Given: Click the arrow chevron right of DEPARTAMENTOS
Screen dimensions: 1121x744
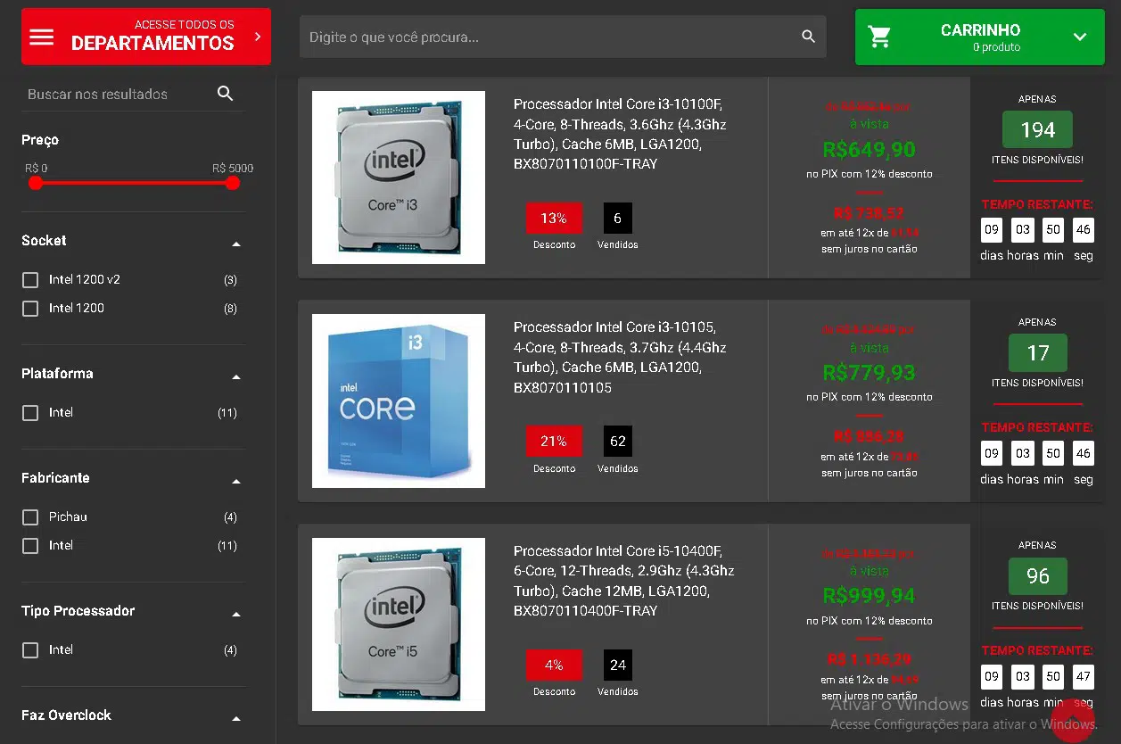Looking at the screenshot, I should tap(258, 37).
